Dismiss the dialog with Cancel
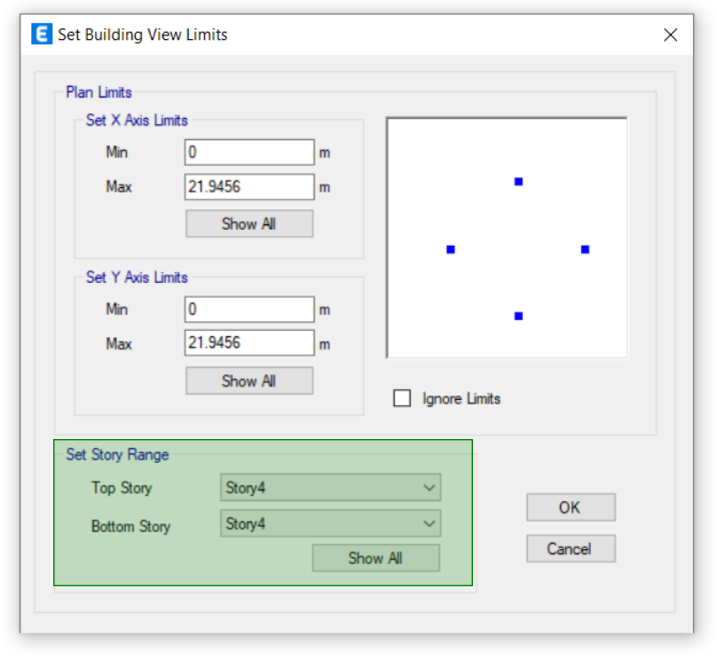This screenshot has height=659, width=717. (571, 548)
